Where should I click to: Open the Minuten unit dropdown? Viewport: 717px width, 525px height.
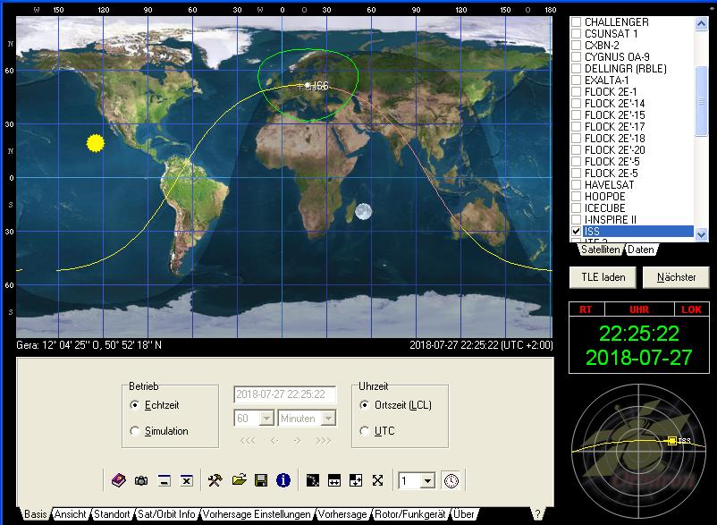(328, 419)
